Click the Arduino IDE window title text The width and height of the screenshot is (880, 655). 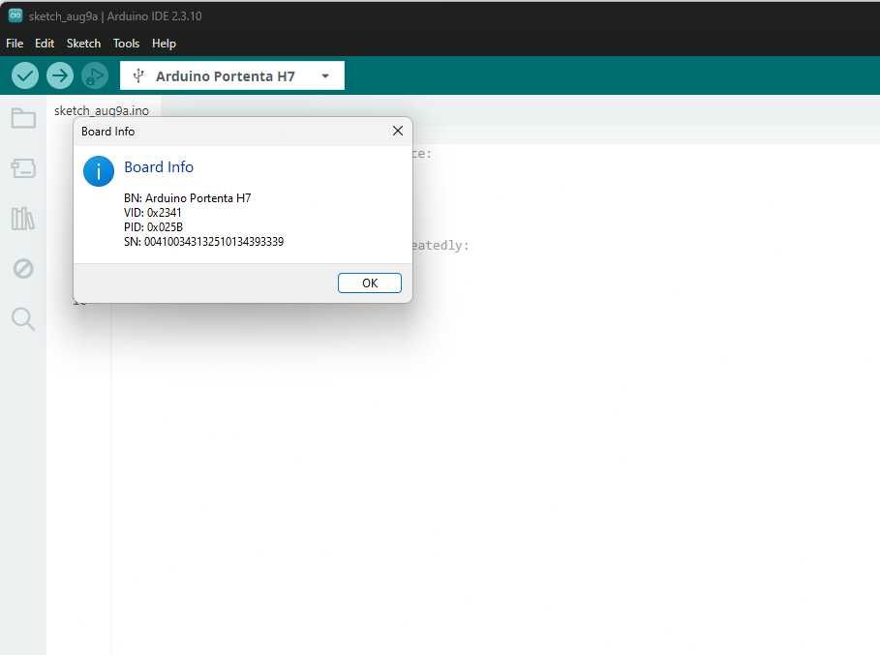[115, 16]
